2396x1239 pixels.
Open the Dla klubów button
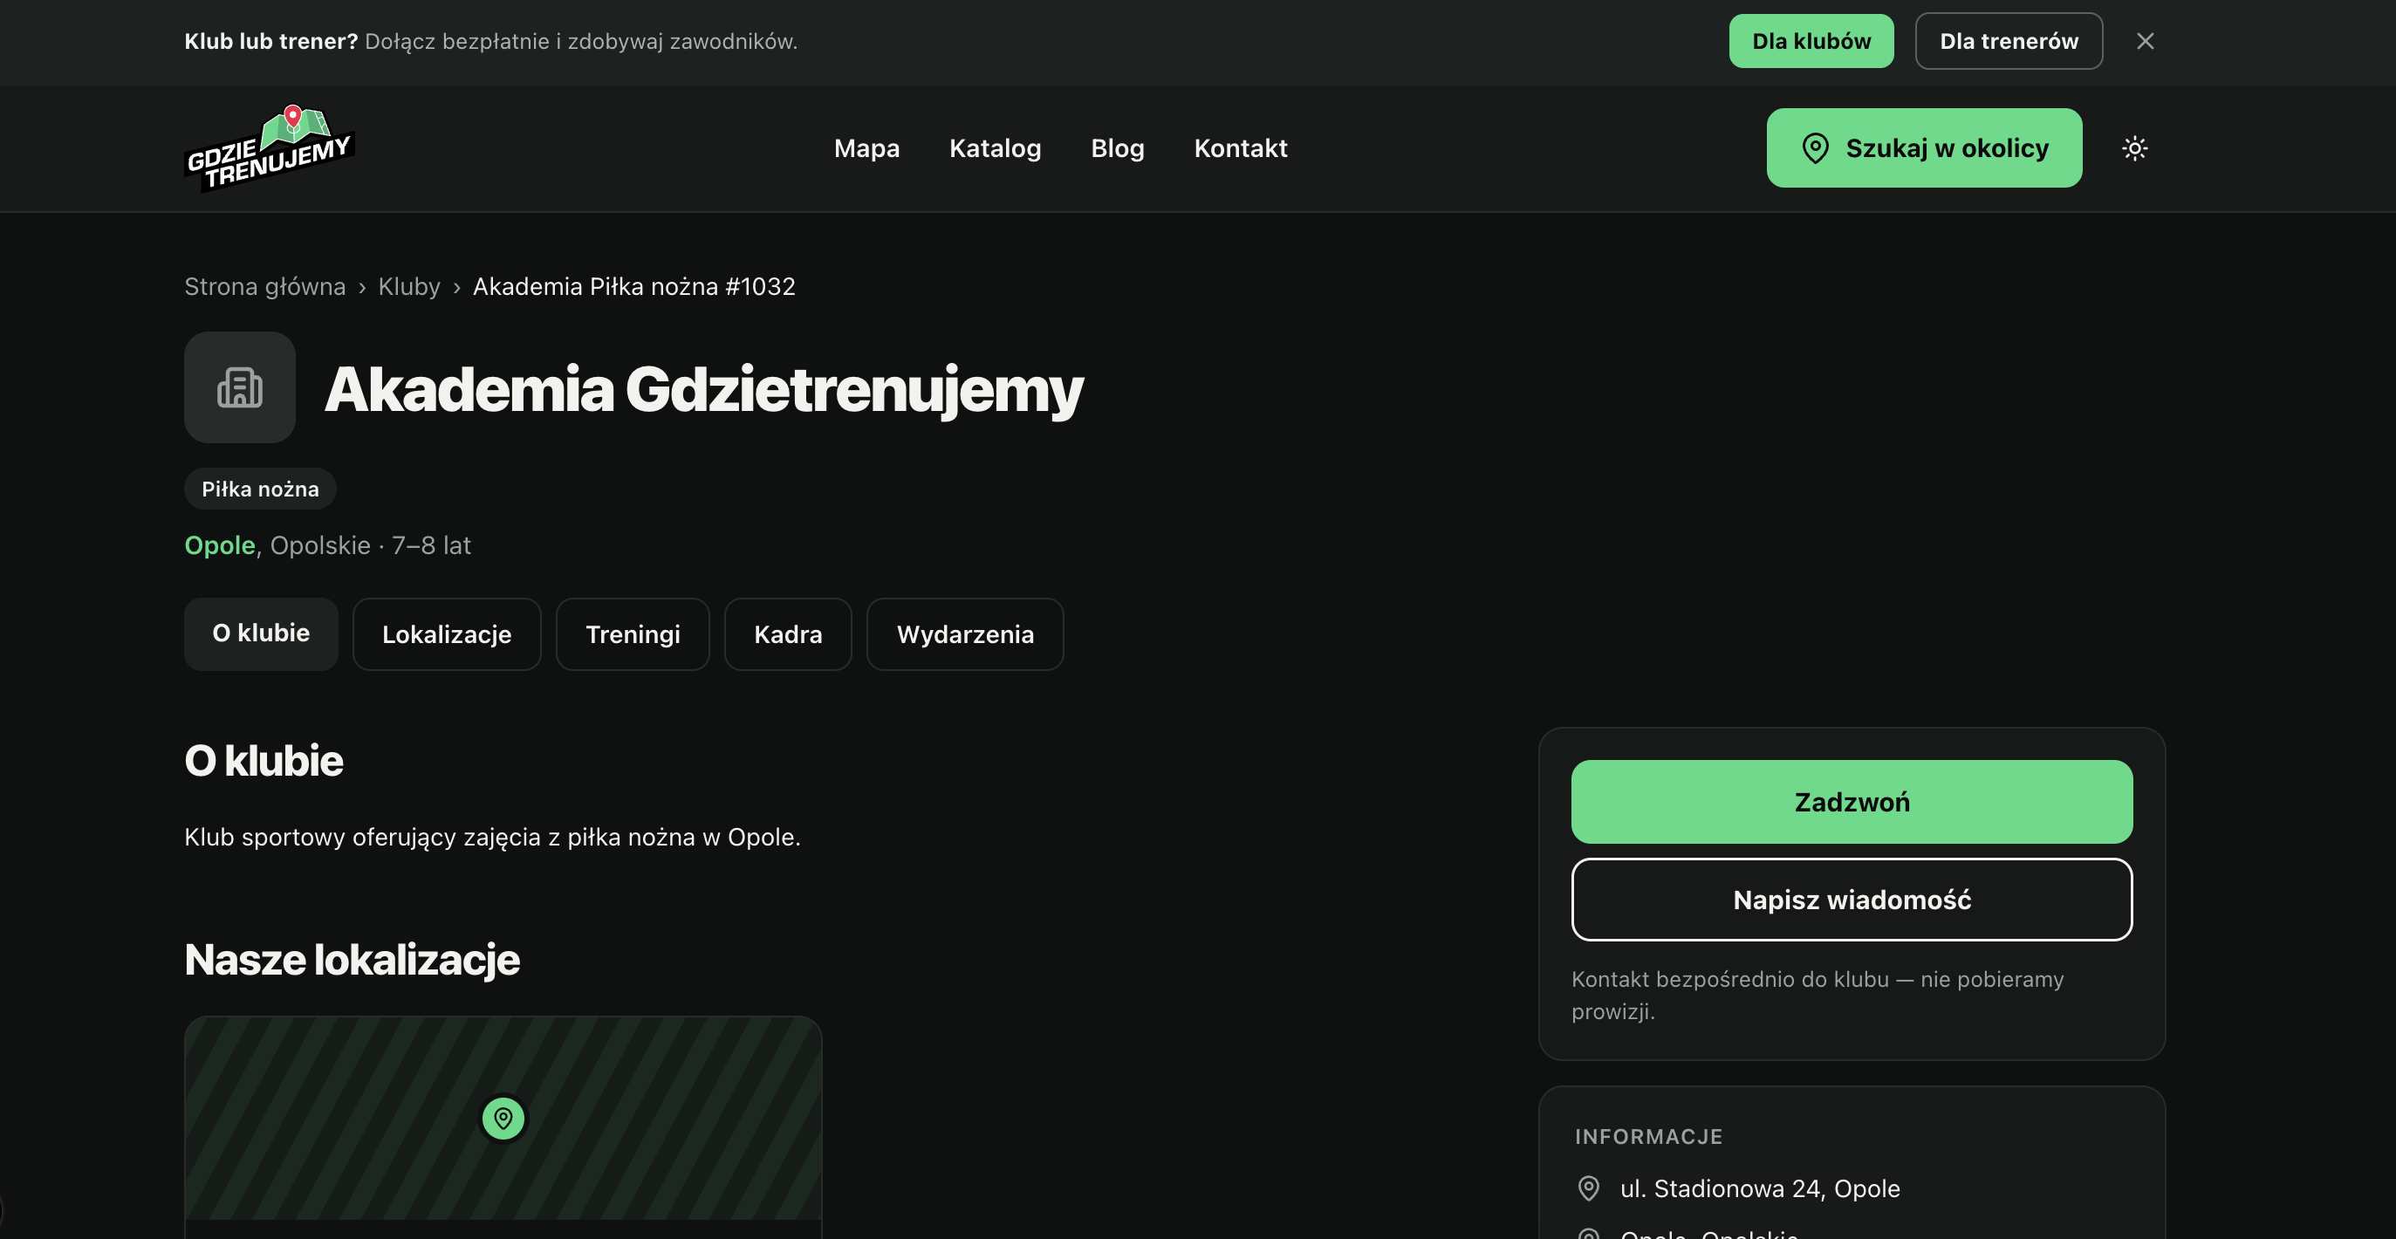pos(1811,41)
